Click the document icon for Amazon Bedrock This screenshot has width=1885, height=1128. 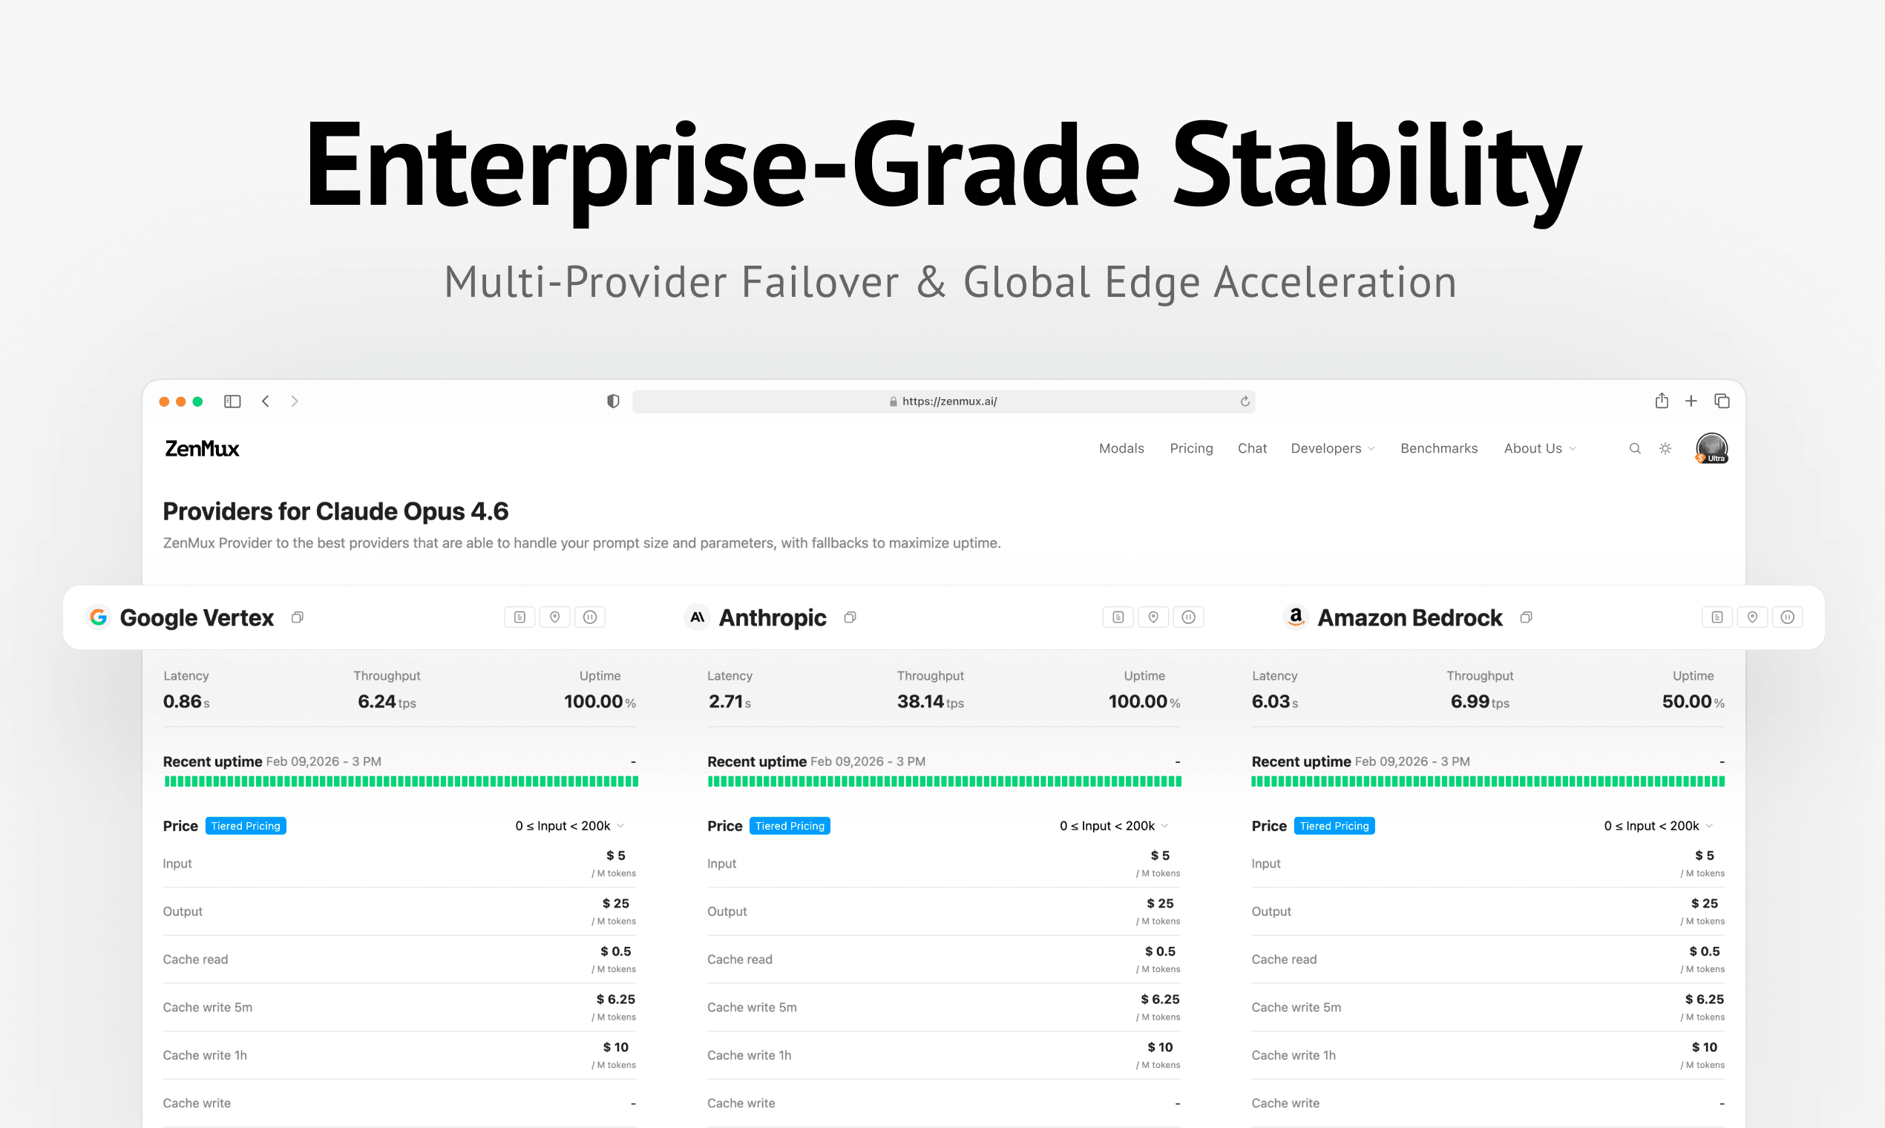tap(1717, 617)
